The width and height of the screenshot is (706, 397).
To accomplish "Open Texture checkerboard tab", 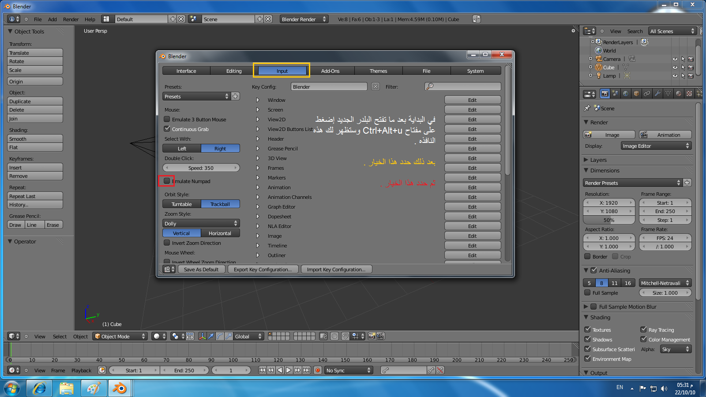I will [x=689, y=94].
